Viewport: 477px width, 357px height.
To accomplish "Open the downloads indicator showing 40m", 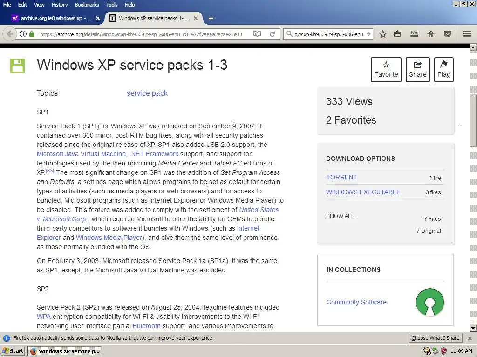I will click(x=414, y=34).
